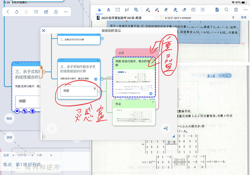Tap blue arrow on the selected green card

151,94
